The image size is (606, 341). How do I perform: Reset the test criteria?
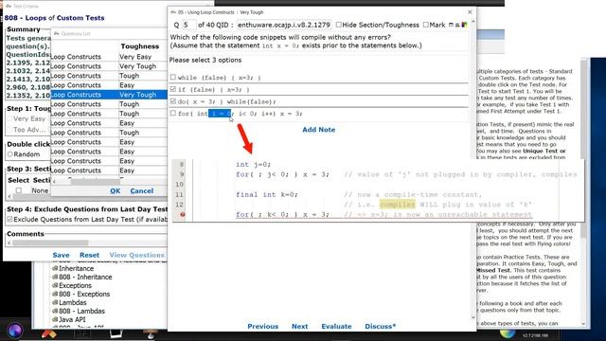pyautogui.click(x=89, y=255)
